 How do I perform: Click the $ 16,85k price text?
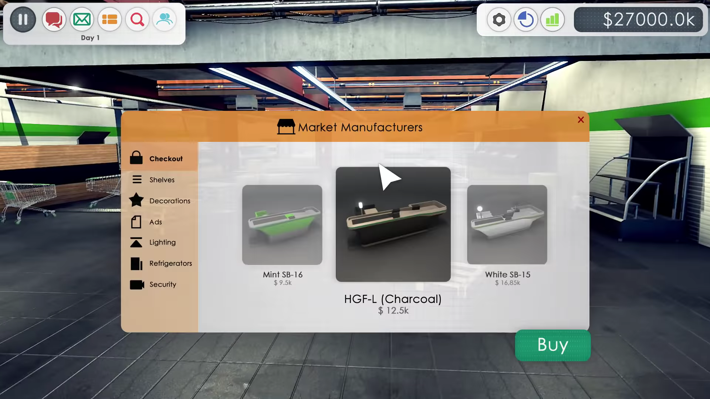click(x=508, y=283)
